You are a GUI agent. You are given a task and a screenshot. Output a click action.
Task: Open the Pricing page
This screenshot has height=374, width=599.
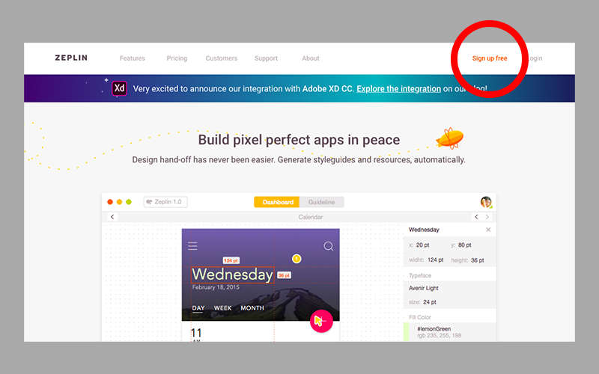tap(177, 58)
